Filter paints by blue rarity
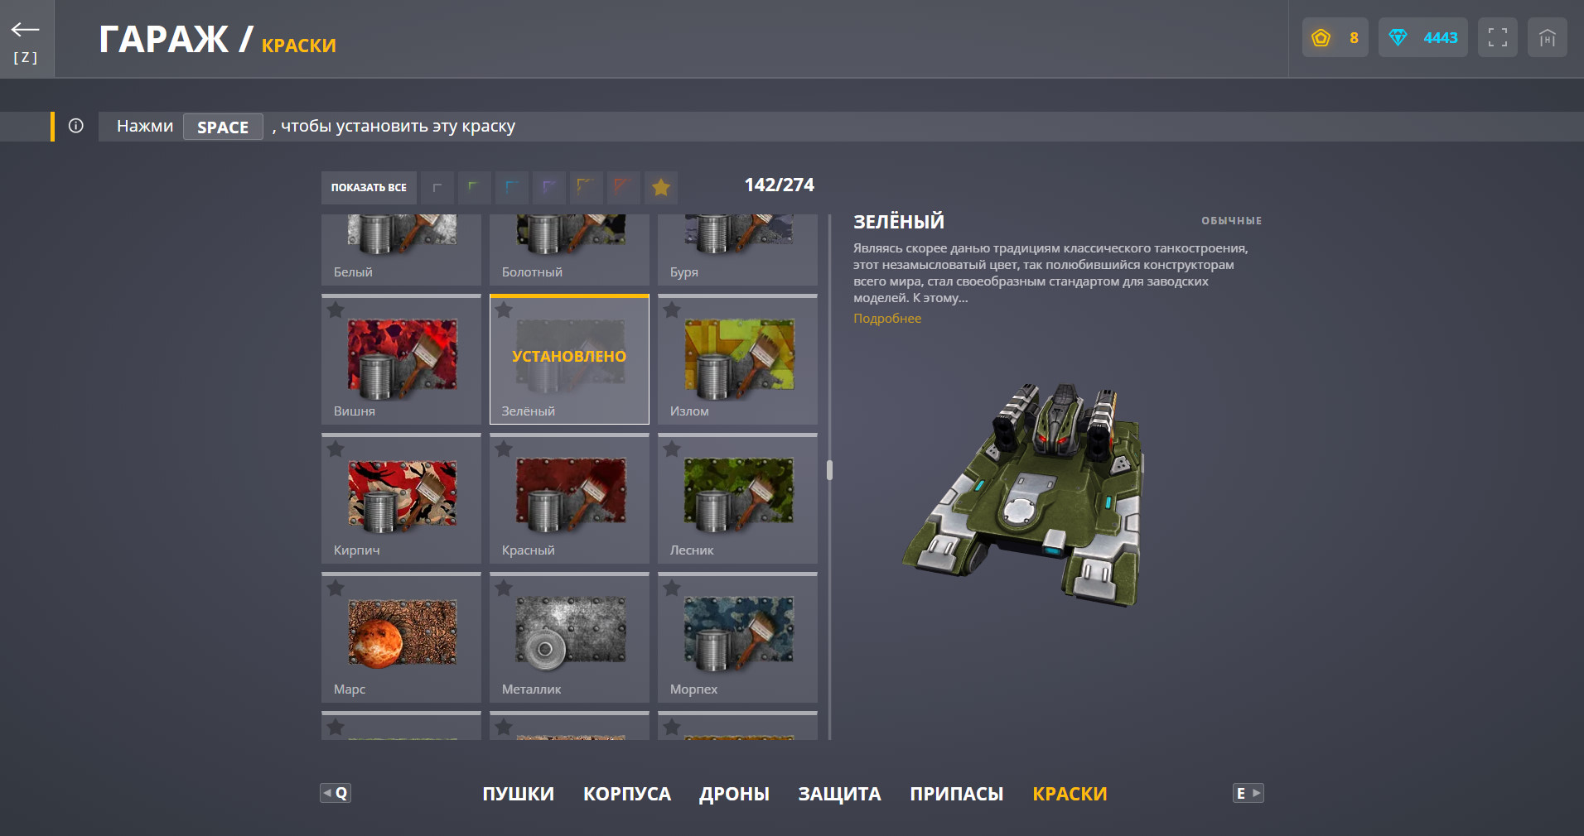Viewport: 1584px width, 836px height. [512, 188]
